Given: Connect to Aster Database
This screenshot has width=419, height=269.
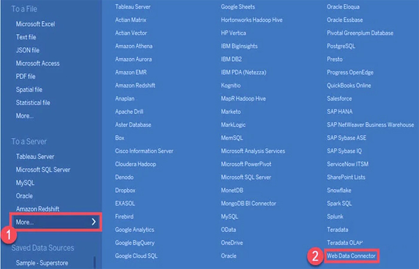Looking at the screenshot, I should point(133,124).
